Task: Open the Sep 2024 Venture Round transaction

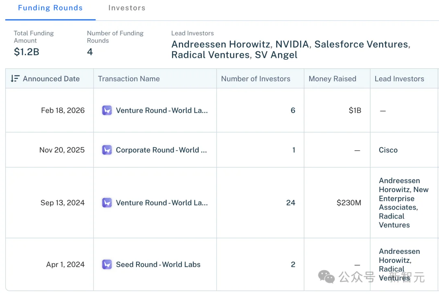Action: 162,203
